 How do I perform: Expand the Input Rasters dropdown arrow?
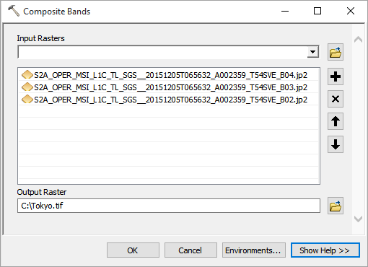(313, 52)
